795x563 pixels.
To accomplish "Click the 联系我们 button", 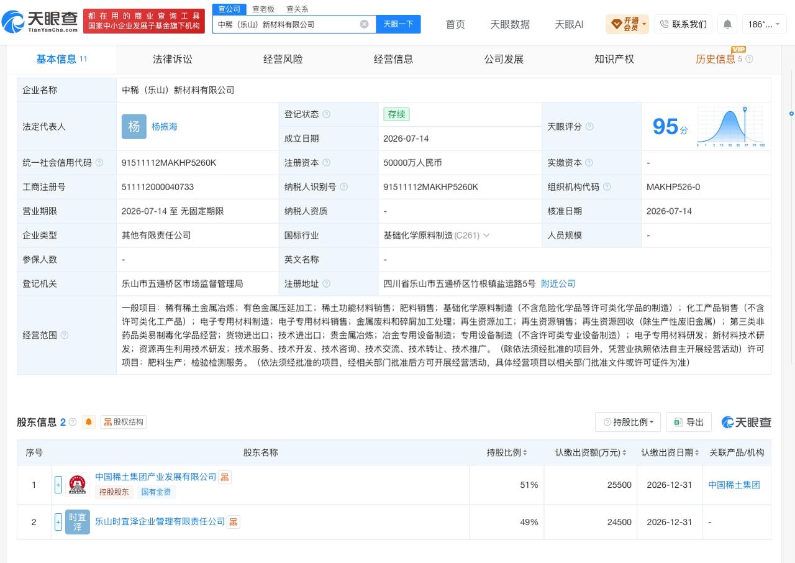I will click(683, 24).
